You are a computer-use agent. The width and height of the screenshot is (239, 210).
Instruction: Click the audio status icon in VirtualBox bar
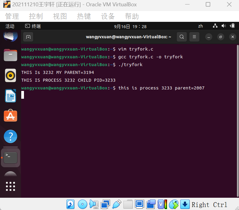coord(94,204)
